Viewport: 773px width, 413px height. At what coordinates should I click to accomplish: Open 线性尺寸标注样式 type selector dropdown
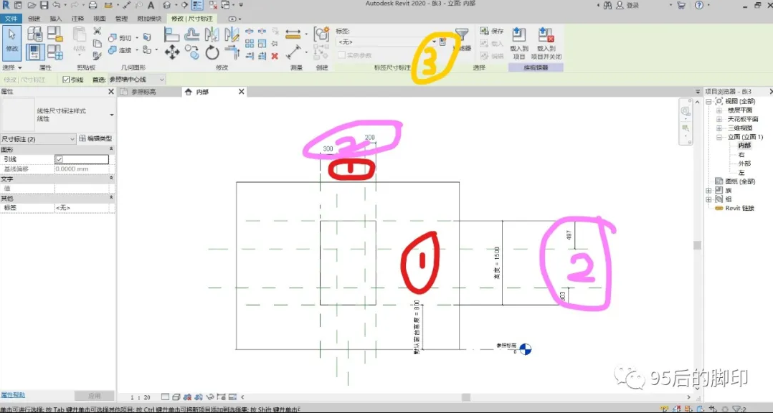(x=112, y=115)
